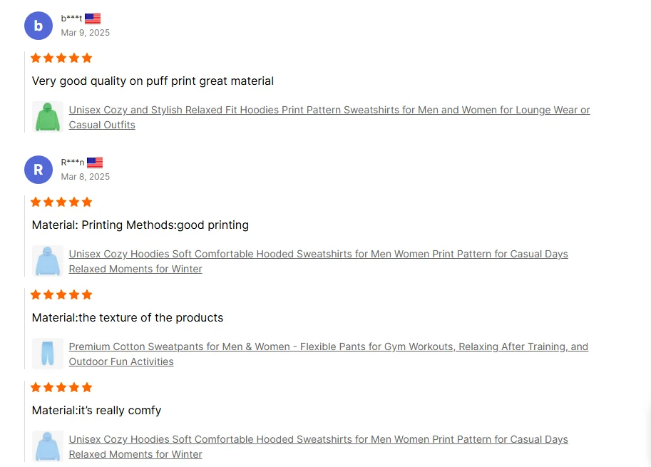Screen dimensions: 651x467
Task: Click the US flag beside R***n
Action: coord(95,163)
